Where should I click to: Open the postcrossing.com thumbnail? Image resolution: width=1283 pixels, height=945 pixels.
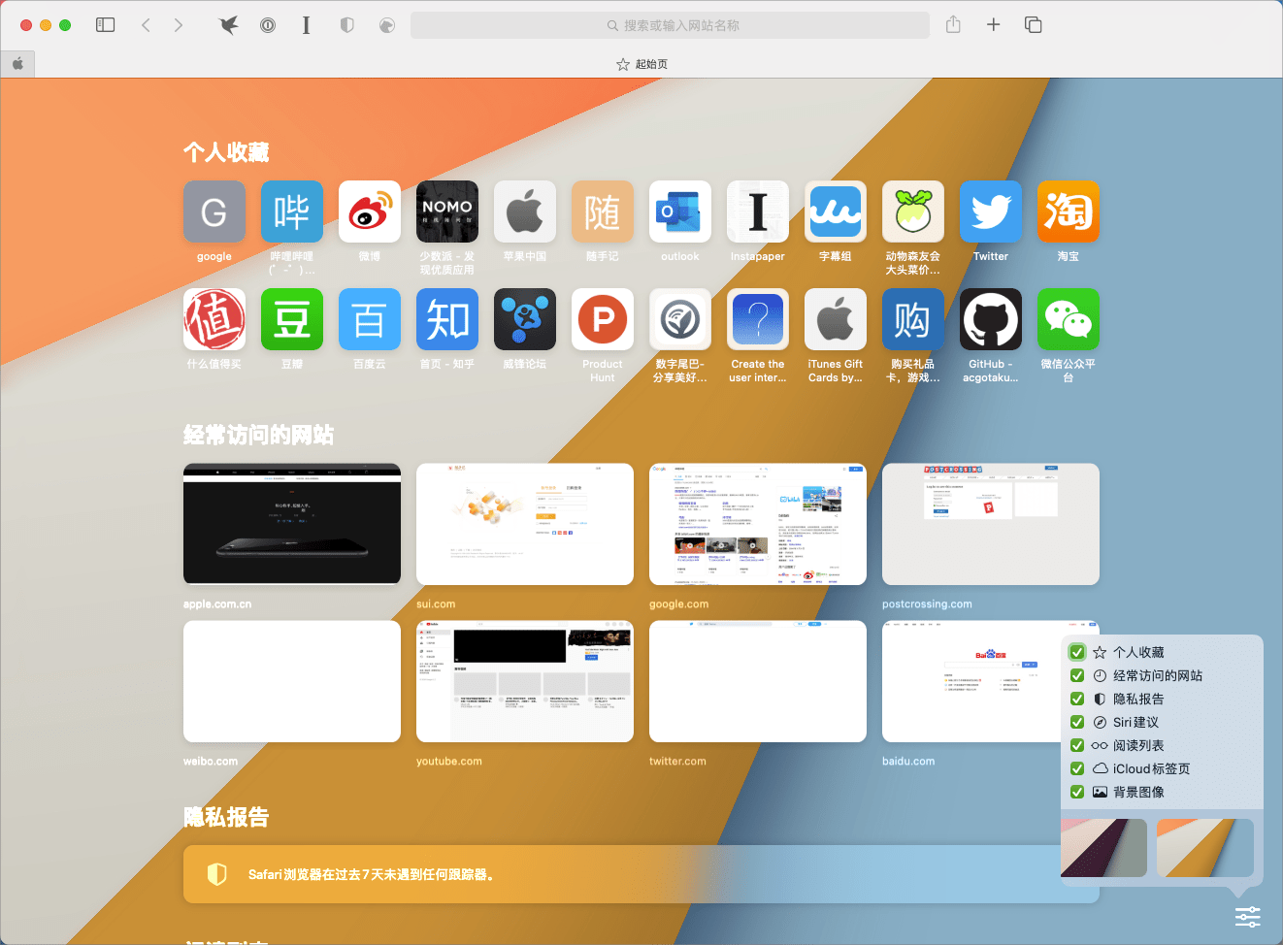(991, 524)
